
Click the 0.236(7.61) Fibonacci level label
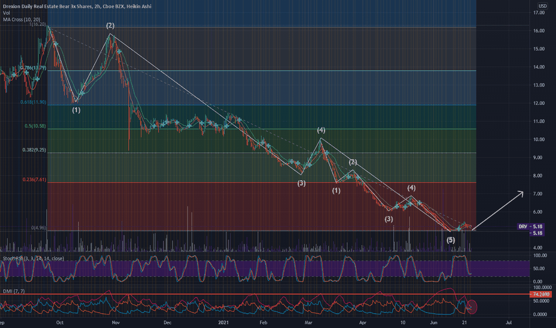click(34, 180)
